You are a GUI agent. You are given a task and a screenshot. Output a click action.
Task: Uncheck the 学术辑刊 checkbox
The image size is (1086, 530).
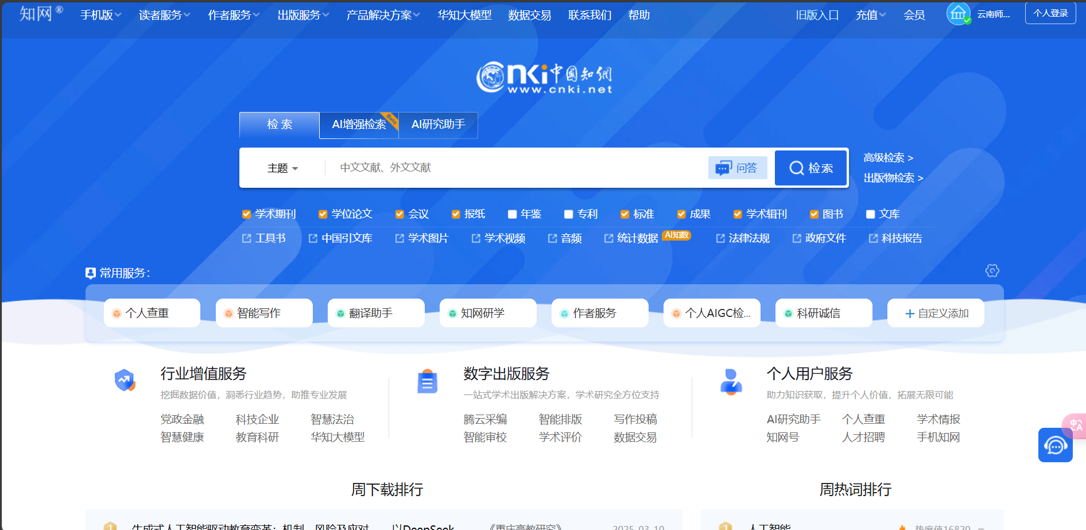[x=738, y=214]
